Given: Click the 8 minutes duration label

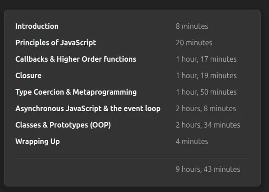Looking at the screenshot, I should [x=192, y=26].
